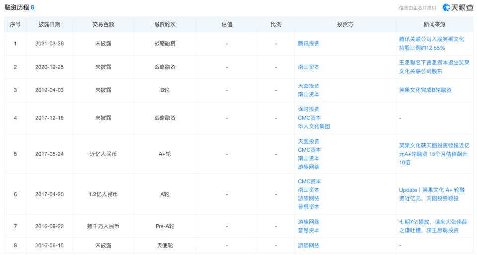Select date cell 2016-06-15
Image resolution: width=477 pixels, height=255 pixels.
(49, 245)
